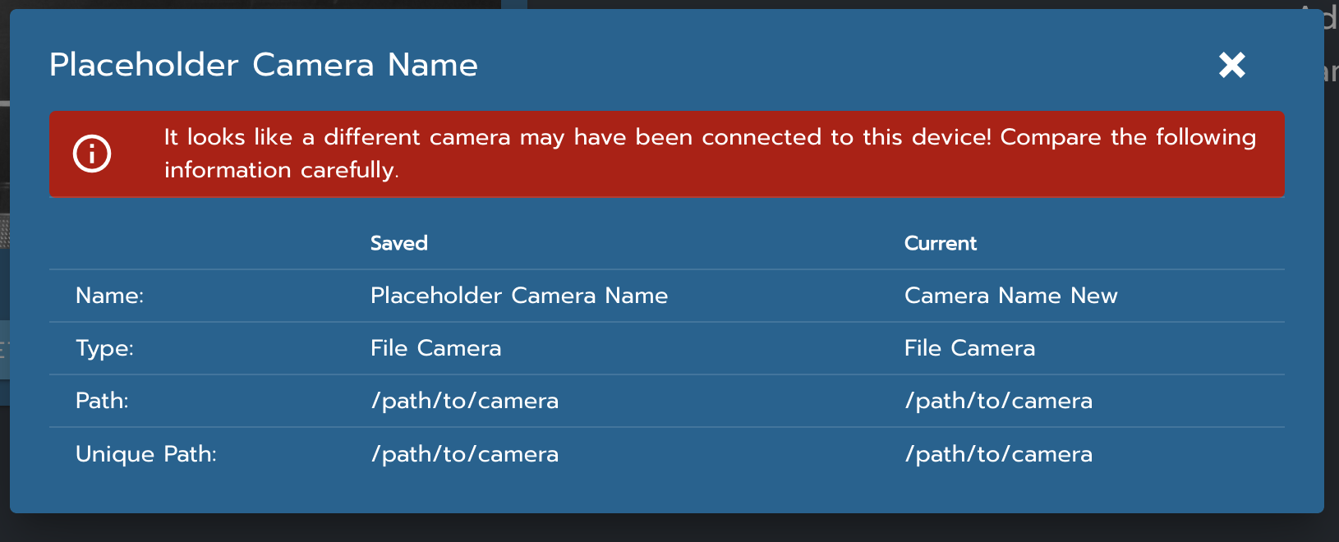Click the Name: row label
Viewport: 1339px width, 542px height.
[x=109, y=296]
